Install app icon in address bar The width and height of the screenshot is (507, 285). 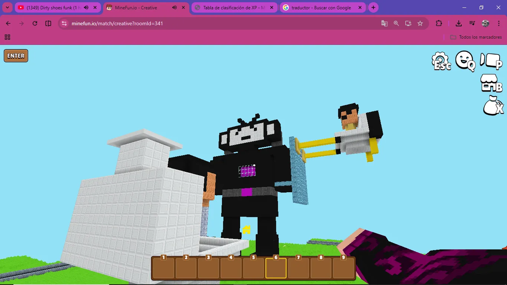(408, 23)
